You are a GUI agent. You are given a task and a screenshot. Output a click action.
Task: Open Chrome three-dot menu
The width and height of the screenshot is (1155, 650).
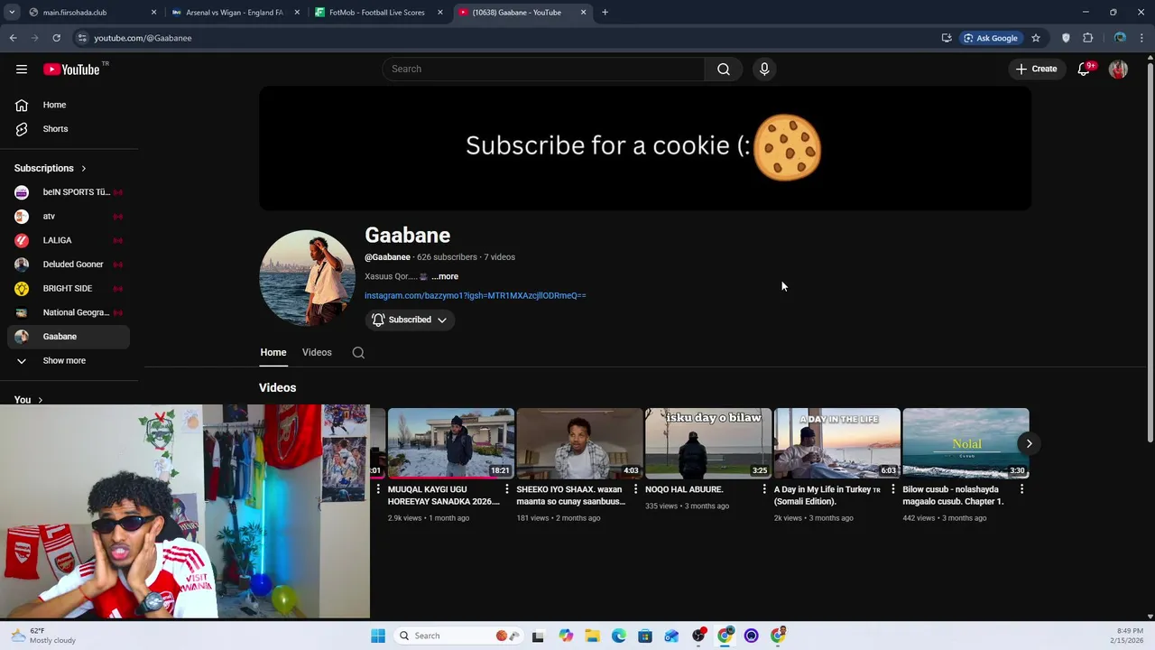coord(1142,38)
